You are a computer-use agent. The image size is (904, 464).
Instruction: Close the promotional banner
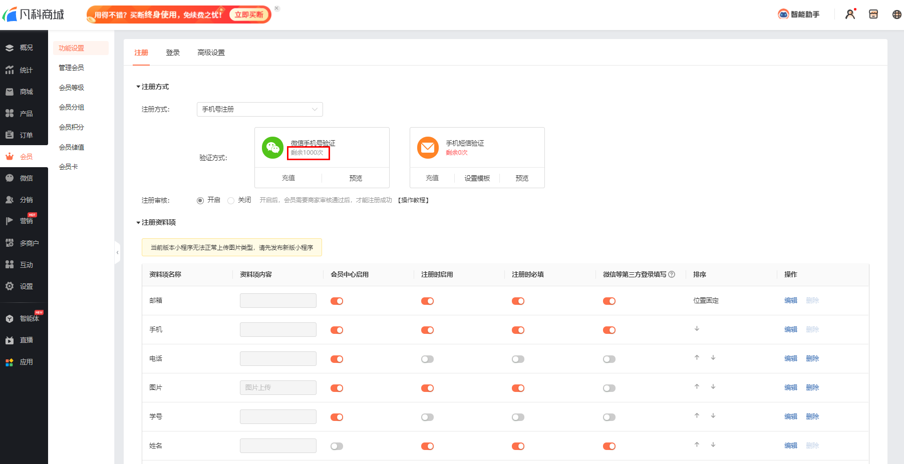tap(277, 9)
